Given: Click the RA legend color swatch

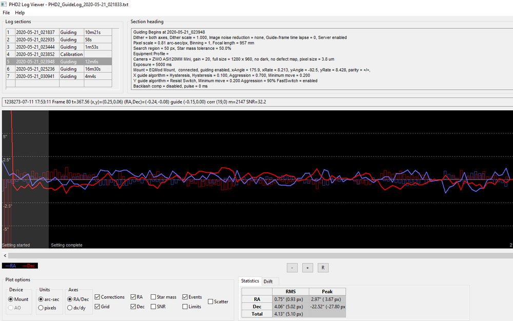Looking at the screenshot, I should click(10, 266).
